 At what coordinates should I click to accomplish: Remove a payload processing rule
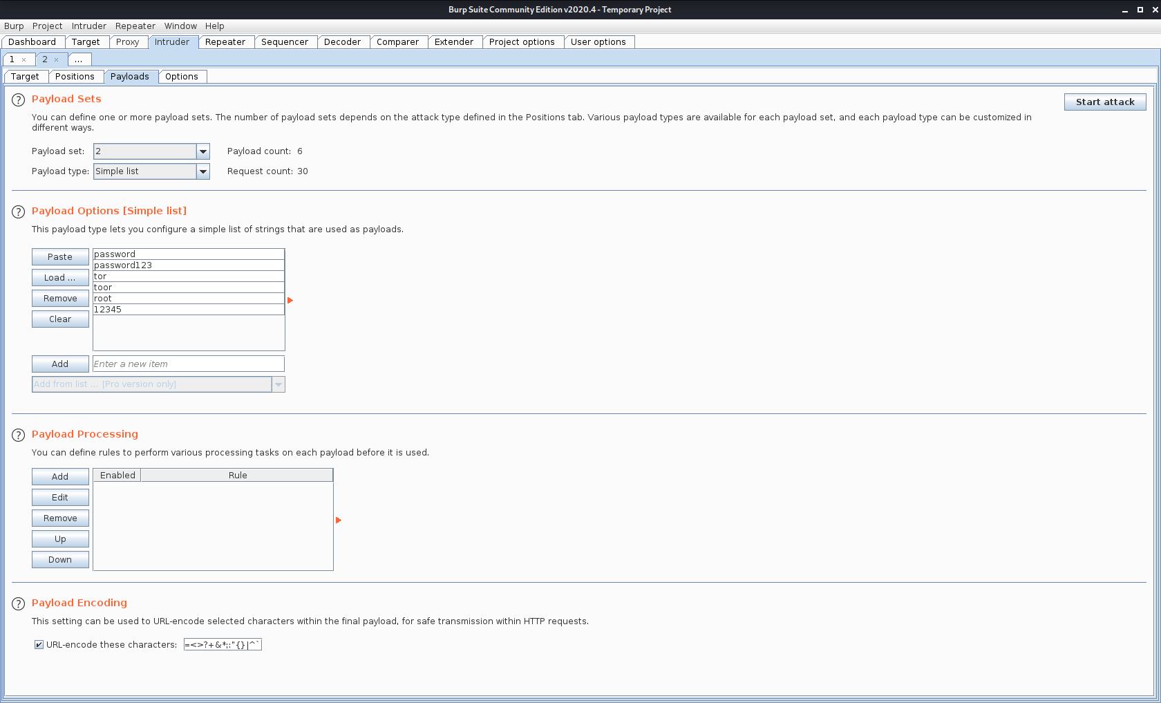[x=60, y=518]
